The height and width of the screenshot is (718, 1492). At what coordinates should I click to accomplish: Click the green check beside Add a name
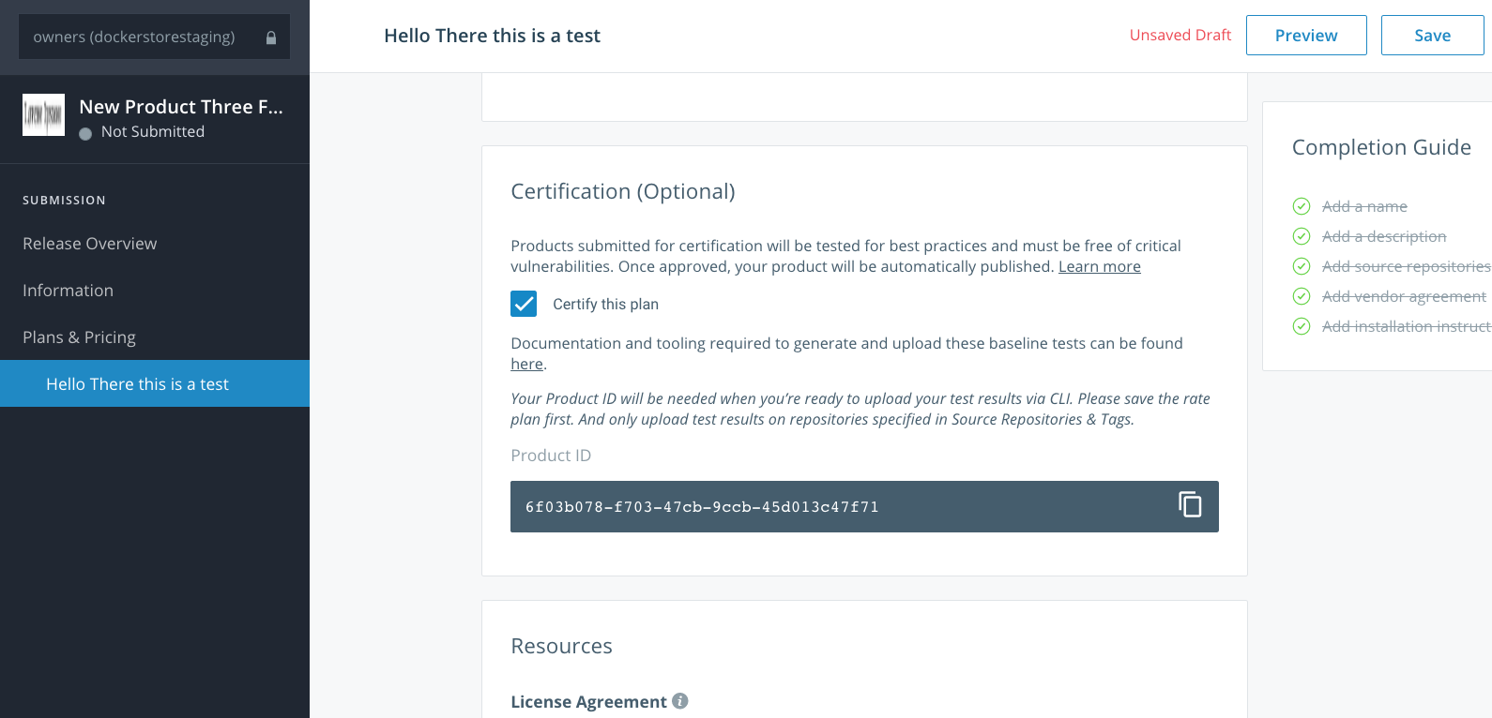1302,206
